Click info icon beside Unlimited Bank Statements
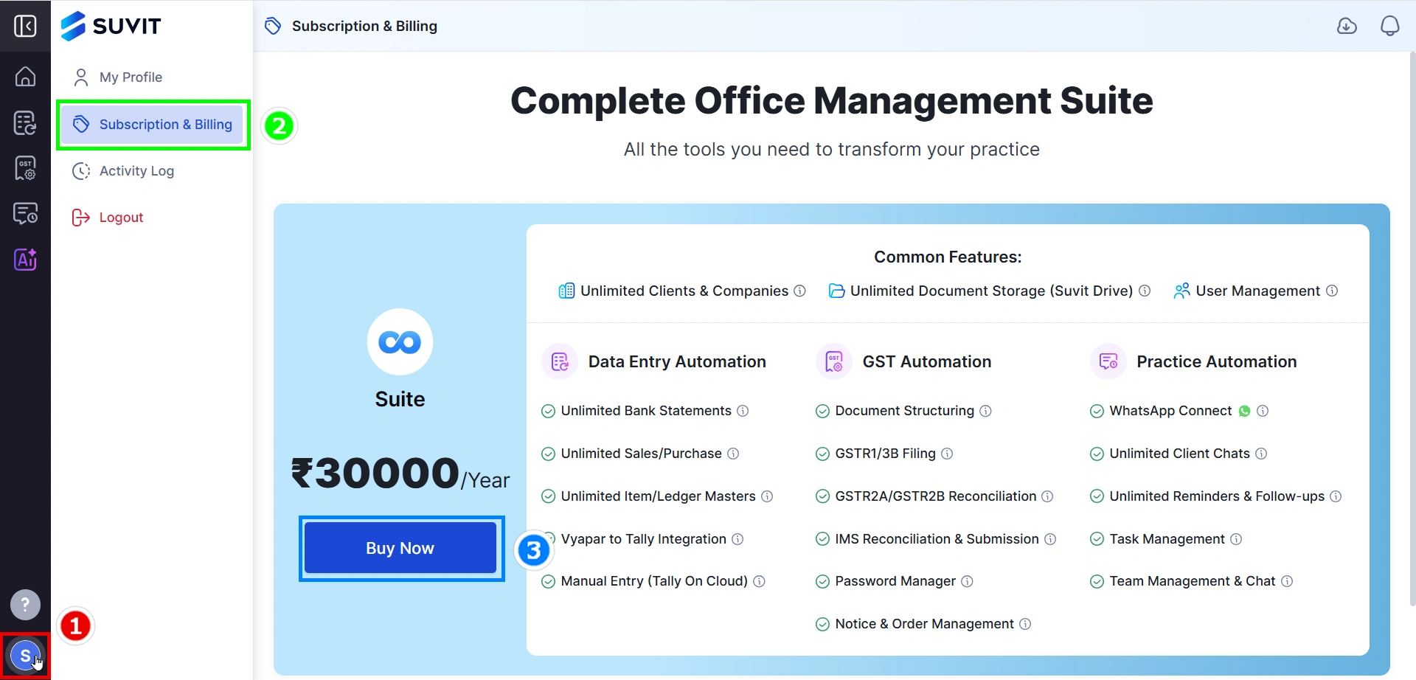Viewport: 1416px width, 680px height. click(743, 411)
